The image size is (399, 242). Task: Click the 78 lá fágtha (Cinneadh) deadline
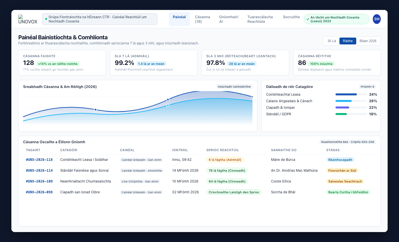pos(227,171)
